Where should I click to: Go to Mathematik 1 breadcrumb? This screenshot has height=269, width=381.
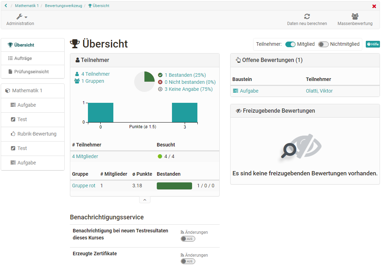click(x=27, y=6)
